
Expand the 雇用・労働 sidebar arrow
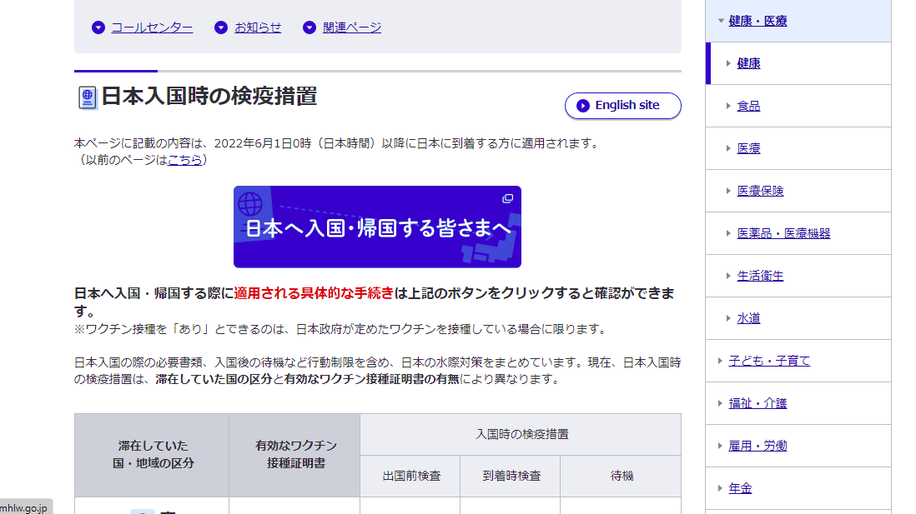point(720,446)
